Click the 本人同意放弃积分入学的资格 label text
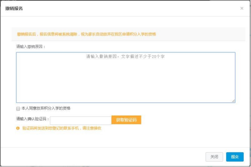The image size is (251, 167). pos(46,108)
